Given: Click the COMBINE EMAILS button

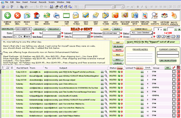Looking at the screenshot, I should 141,29.
